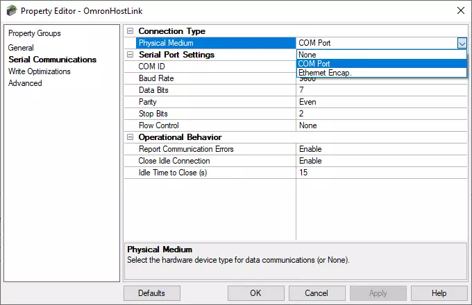Choose COM Port in the dropdown list
Screen dimensions: 472x305
(x=381, y=64)
